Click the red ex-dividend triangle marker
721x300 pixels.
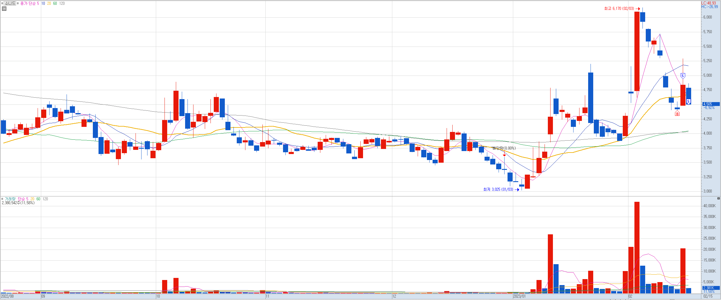point(504,155)
